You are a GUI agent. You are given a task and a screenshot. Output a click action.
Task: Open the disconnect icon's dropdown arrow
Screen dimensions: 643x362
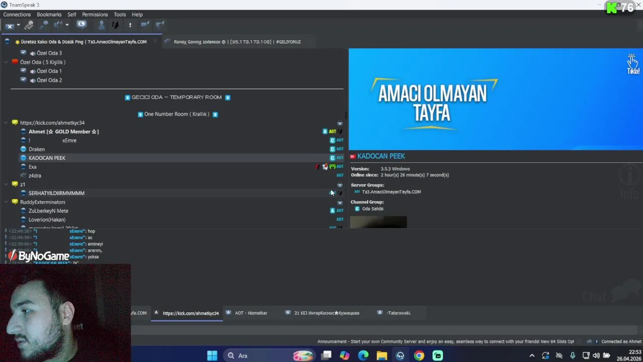[x=18, y=25]
